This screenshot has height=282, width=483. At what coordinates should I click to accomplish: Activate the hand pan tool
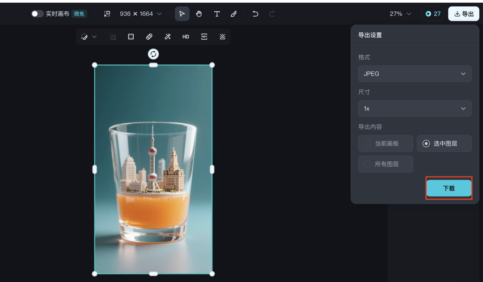coord(199,14)
